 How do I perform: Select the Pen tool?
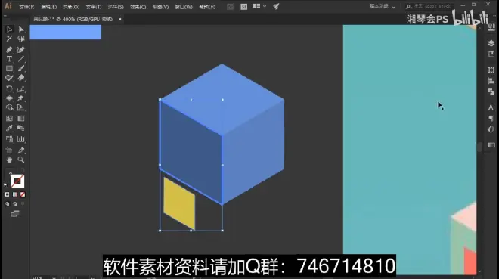click(x=9, y=50)
